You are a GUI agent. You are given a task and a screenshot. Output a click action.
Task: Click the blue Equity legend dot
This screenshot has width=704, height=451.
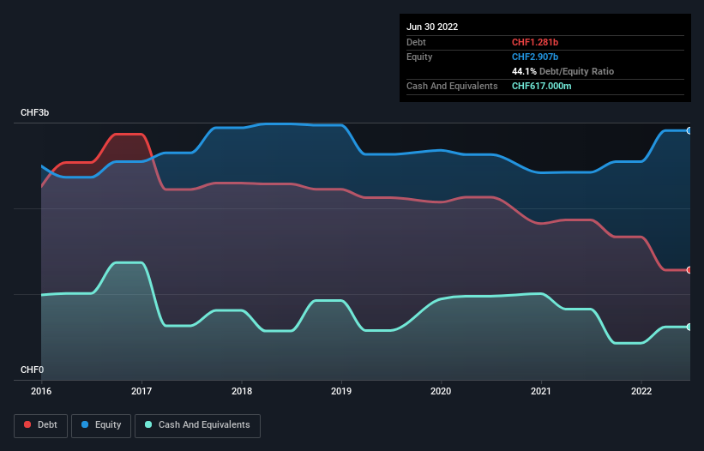[x=85, y=424]
